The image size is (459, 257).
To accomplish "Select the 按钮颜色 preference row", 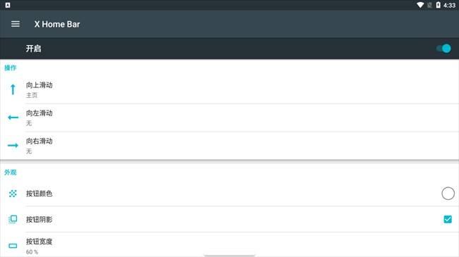I will click(229, 194).
